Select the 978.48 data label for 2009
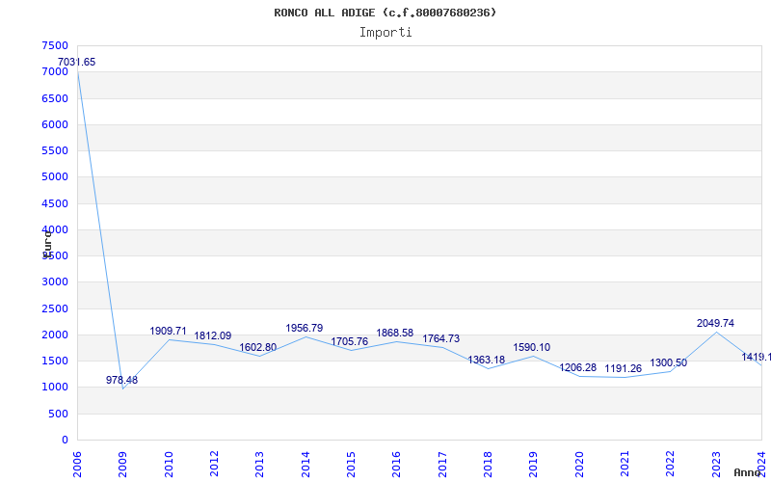 122,380
